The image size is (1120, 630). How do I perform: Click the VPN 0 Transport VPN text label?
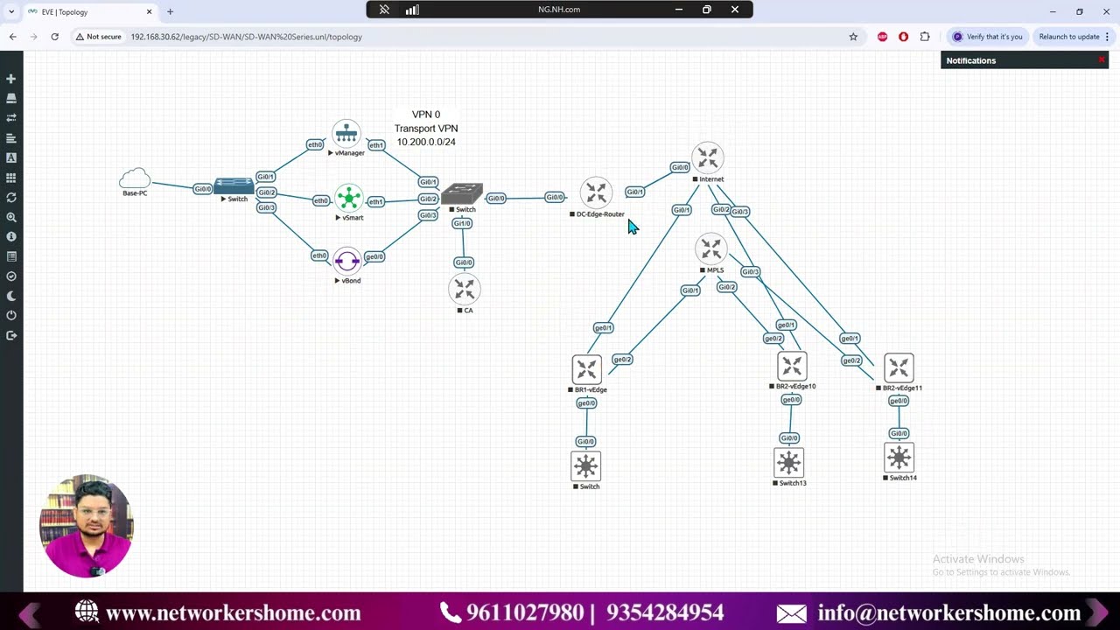click(x=426, y=128)
